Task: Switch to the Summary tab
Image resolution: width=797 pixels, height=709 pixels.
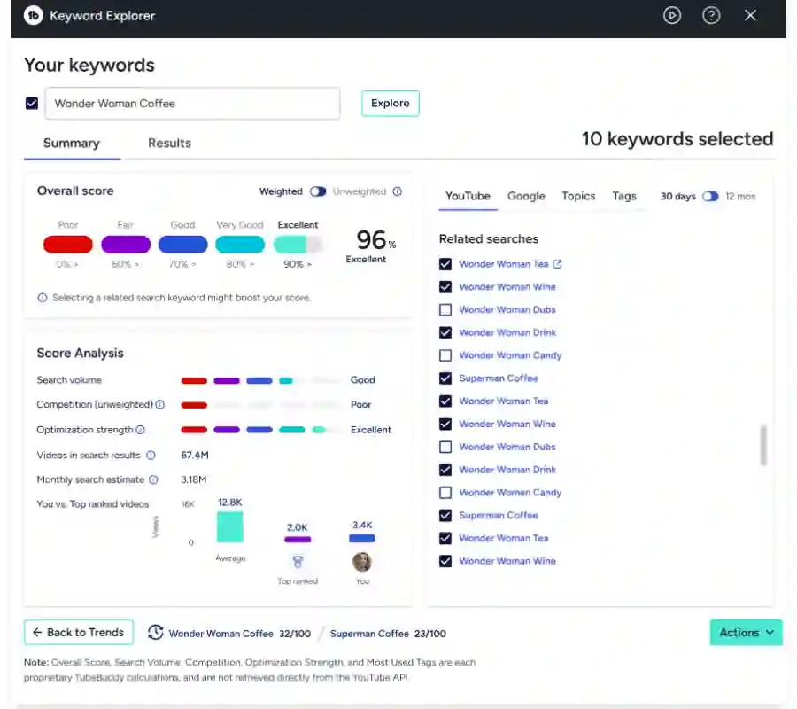Action: 72,144
